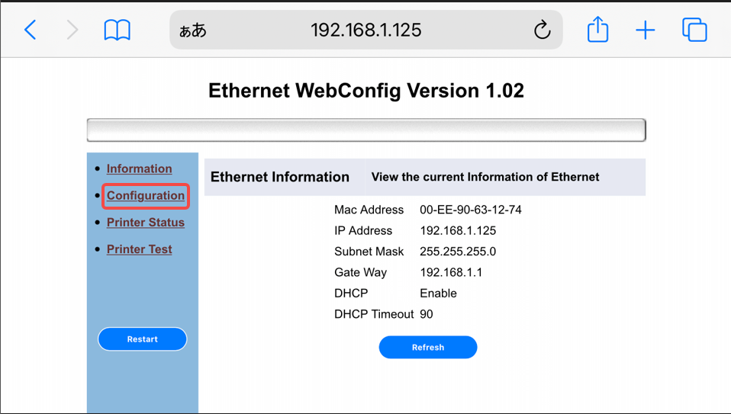Click the MAC address value 00-EE-90-63-12-74

471,210
